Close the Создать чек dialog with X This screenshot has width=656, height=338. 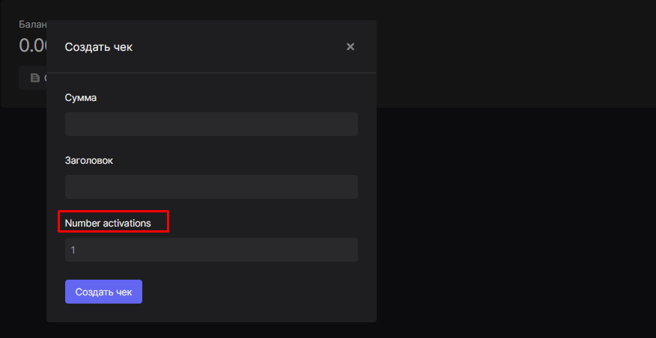tap(350, 47)
